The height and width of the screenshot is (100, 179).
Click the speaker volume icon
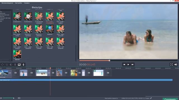[176, 64]
